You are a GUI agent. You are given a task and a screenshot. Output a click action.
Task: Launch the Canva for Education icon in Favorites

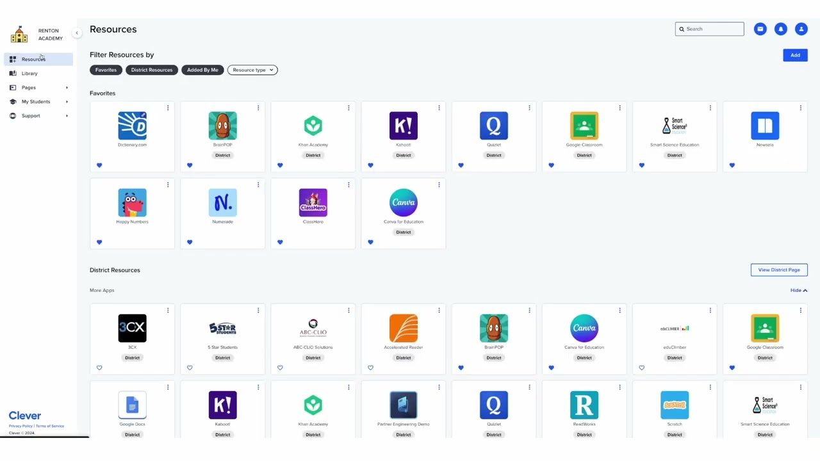click(x=403, y=202)
